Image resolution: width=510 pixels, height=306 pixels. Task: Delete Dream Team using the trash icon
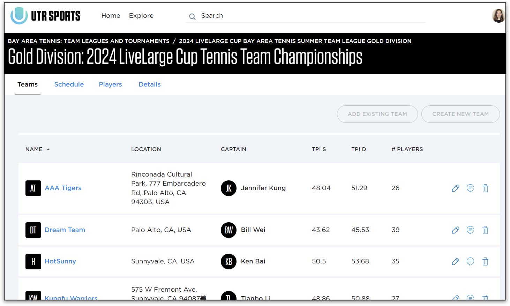[485, 230]
